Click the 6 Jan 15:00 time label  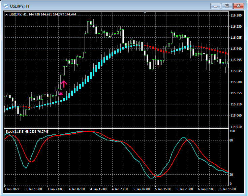(228, 189)
